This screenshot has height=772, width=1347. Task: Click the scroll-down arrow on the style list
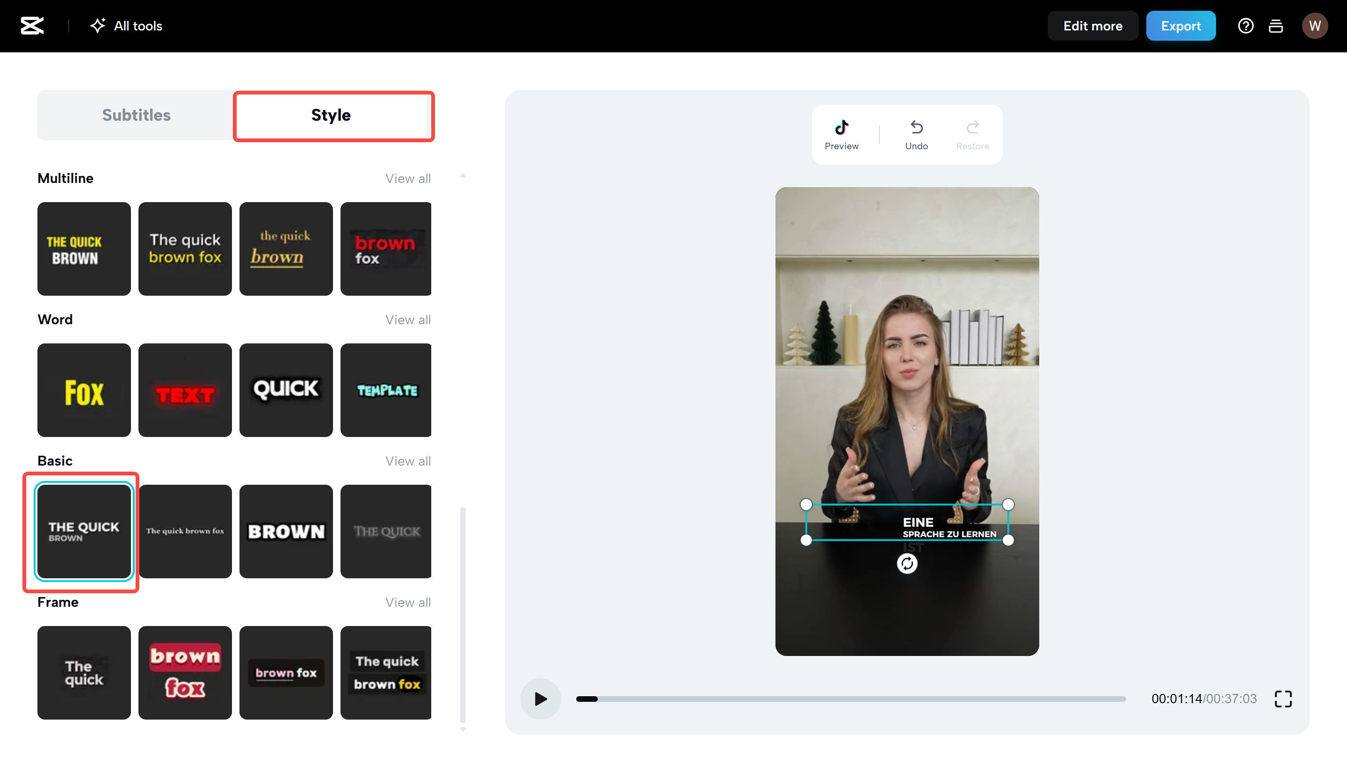tap(463, 729)
